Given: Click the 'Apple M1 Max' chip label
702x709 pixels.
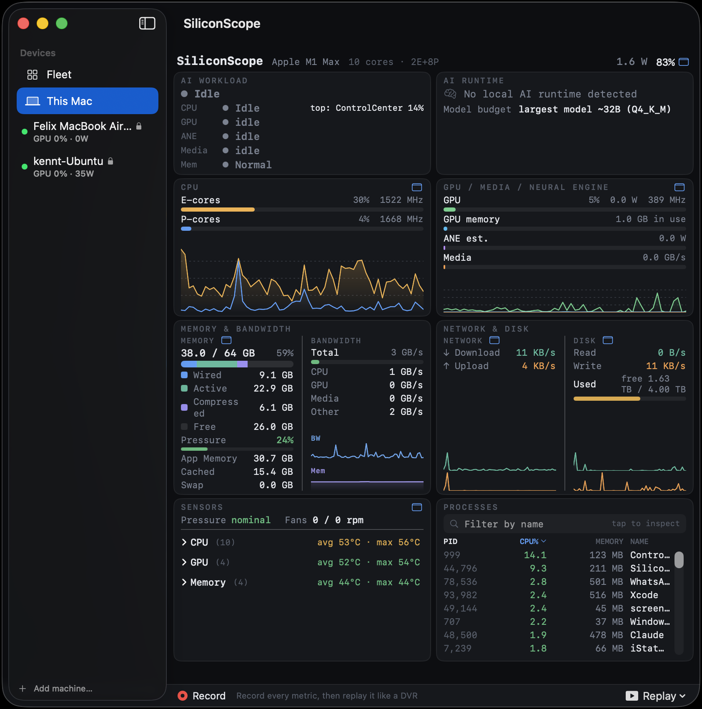Looking at the screenshot, I should tap(306, 62).
